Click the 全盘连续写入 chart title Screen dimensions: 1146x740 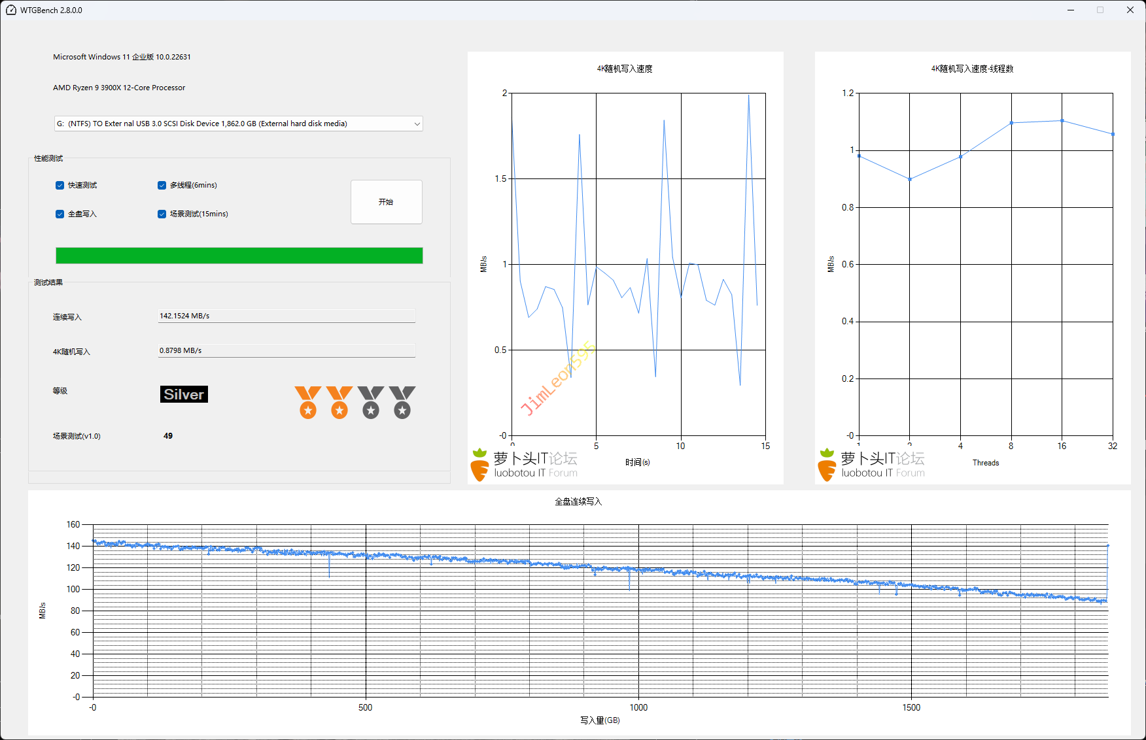coord(578,501)
